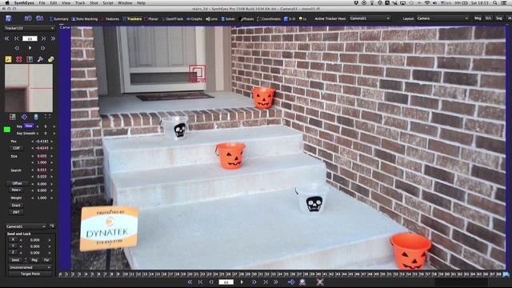Click the yellow create tracker icon
Screen dimensions: 512x288
8,59
